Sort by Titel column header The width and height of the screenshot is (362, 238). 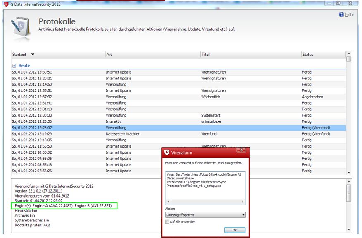click(251, 55)
